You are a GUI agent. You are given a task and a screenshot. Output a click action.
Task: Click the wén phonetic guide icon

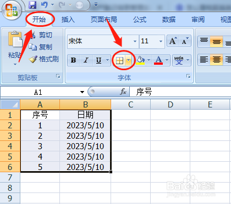coord(179,60)
